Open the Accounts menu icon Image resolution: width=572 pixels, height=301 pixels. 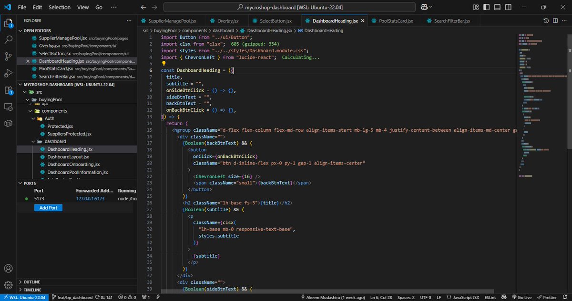point(8,269)
